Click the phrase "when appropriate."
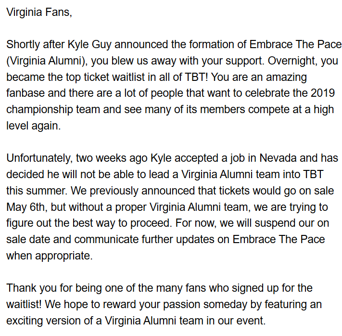342x336 pixels. (x=49, y=255)
